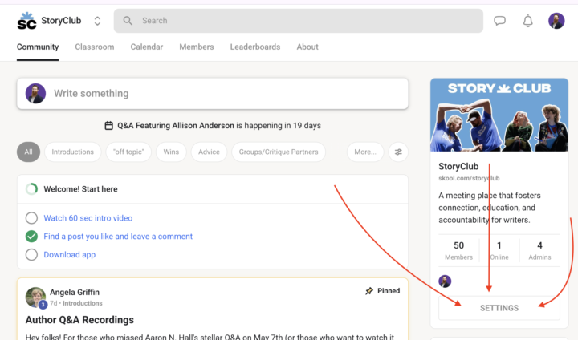Open the chat messages icon

tap(499, 21)
